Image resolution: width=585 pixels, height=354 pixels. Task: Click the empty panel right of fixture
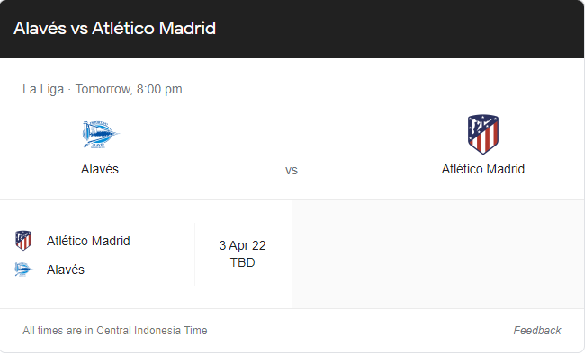tap(438, 254)
